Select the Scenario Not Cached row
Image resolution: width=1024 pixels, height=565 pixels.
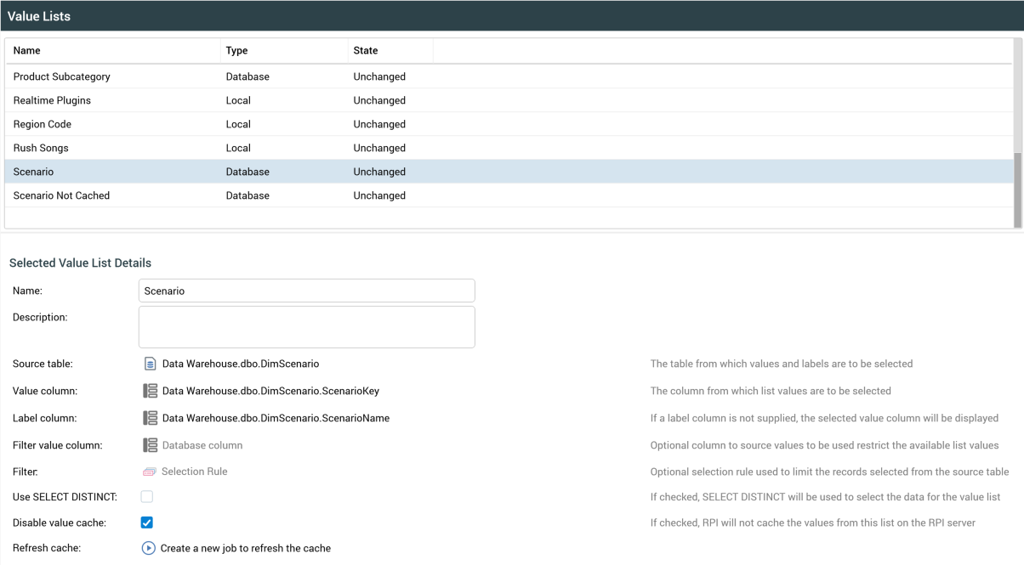point(61,195)
